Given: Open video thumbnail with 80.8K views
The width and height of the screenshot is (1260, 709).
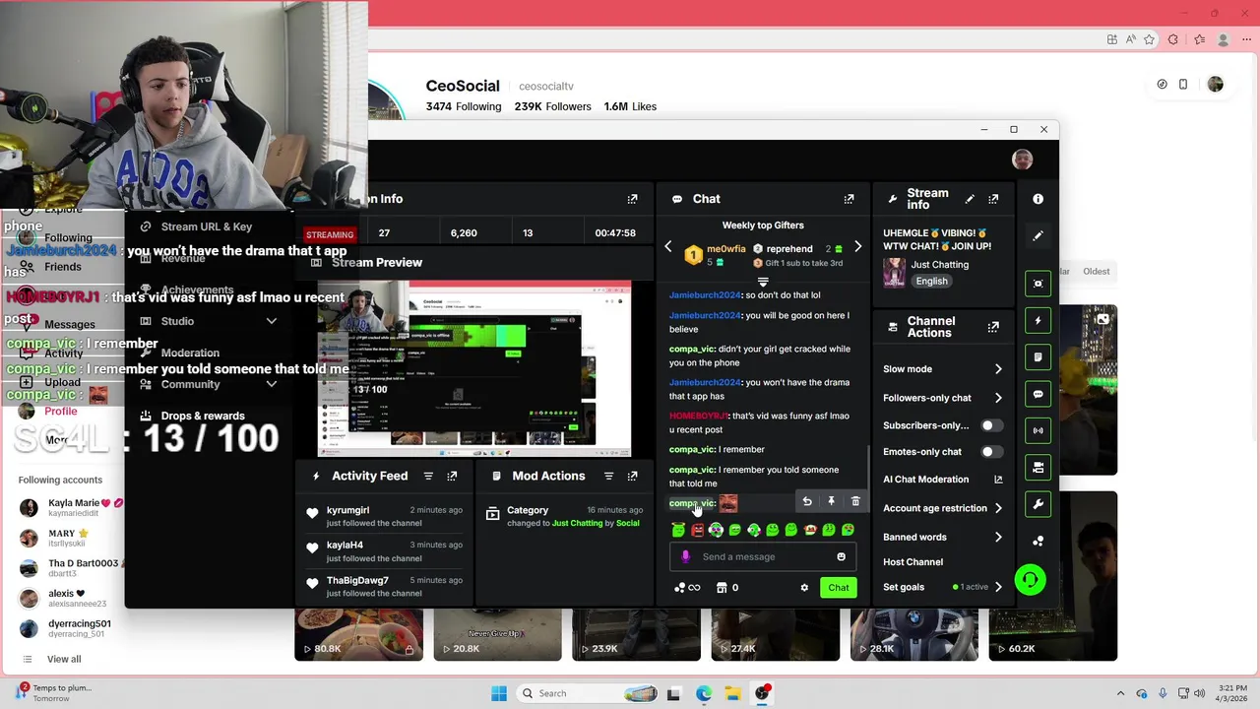Looking at the screenshot, I should click(x=358, y=634).
